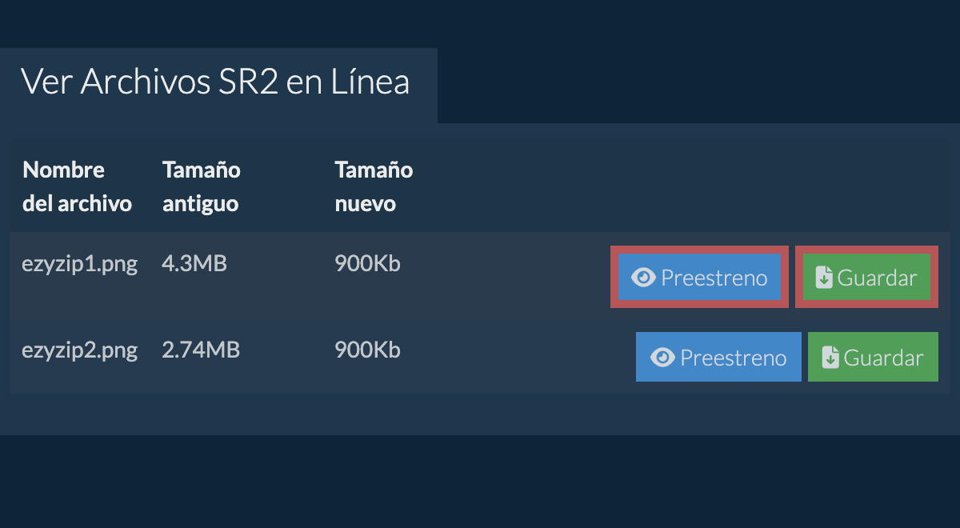
Task: Hit the Guardar label for ezyzip1.png
Action: 877,278
